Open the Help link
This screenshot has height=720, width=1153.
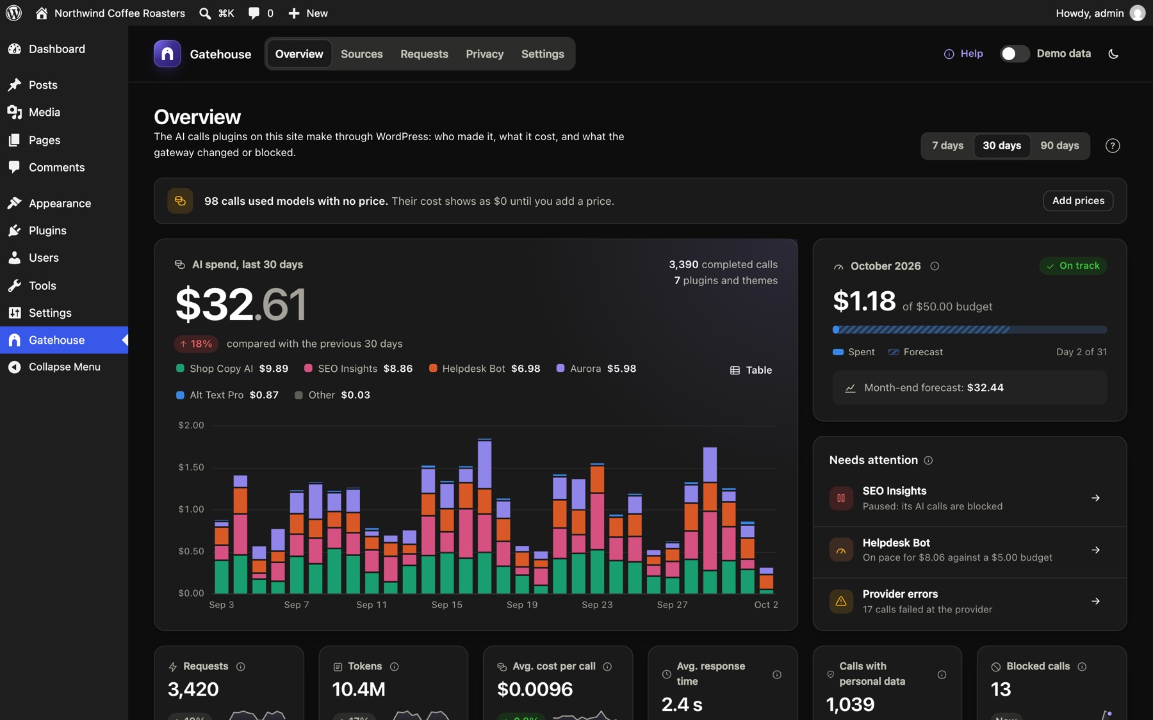point(963,54)
